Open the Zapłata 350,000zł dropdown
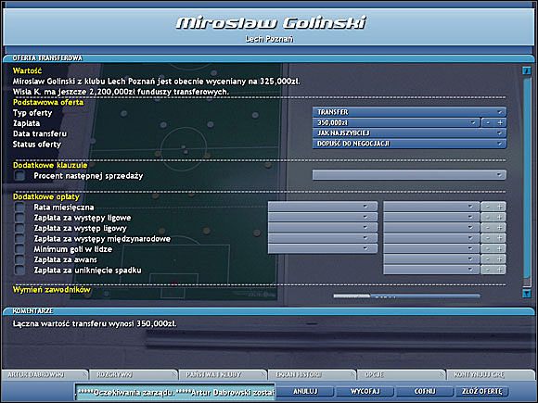 395,122
